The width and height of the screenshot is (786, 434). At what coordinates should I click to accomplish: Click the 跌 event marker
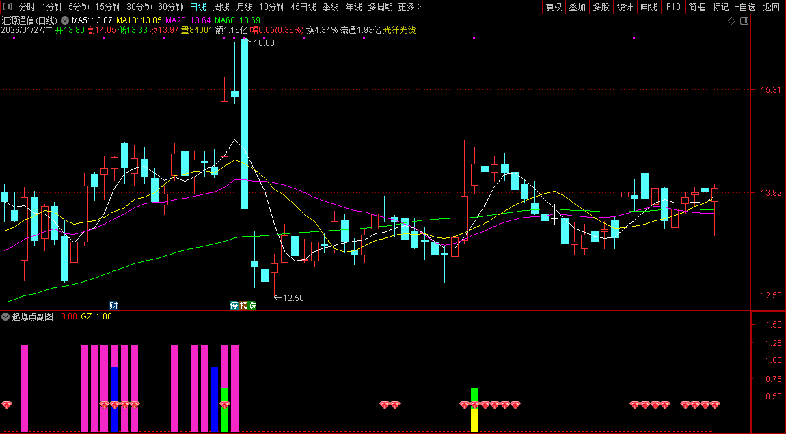[x=252, y=305]
